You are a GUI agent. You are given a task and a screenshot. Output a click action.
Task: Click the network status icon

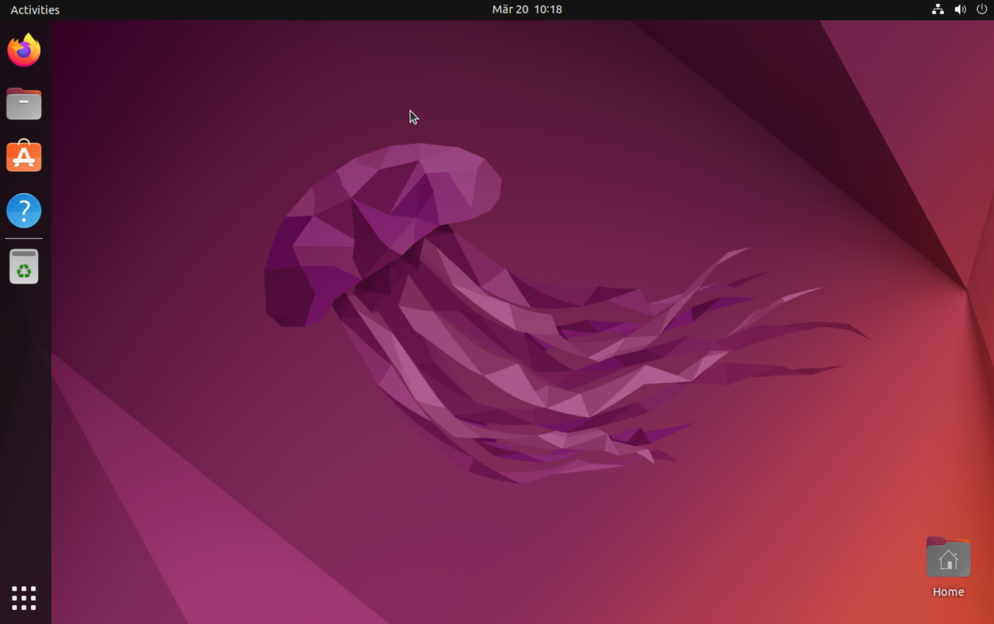[938, 9]
